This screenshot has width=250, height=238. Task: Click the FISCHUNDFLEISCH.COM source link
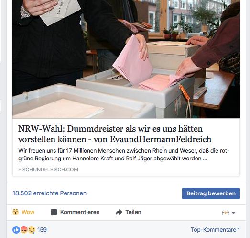click(x=48, y=170)
